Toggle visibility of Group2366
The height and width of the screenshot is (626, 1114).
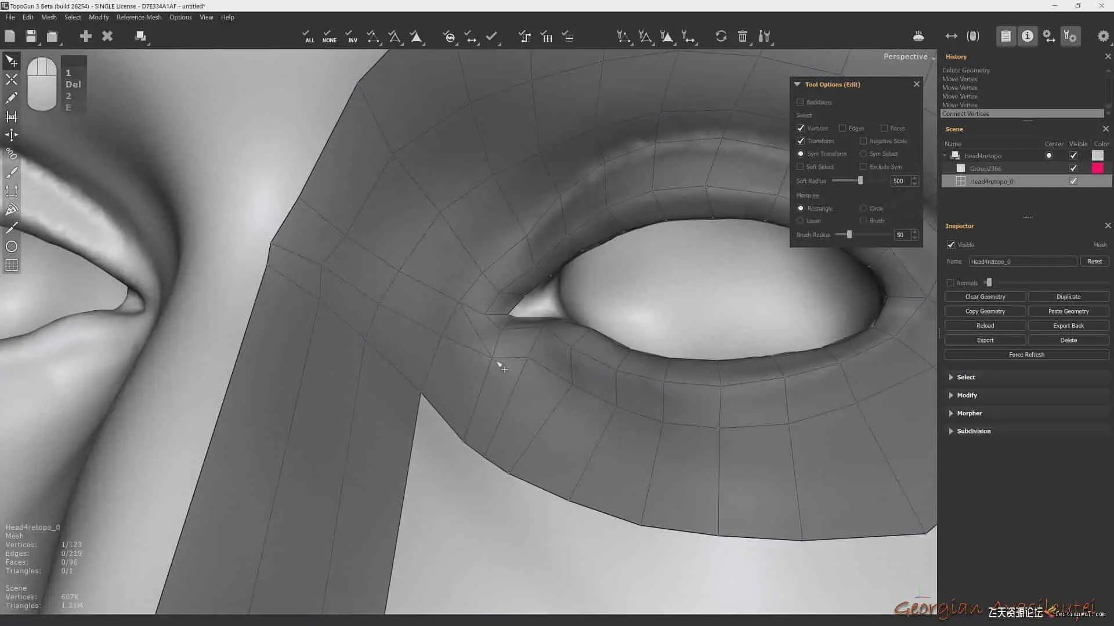(1073, 169)
